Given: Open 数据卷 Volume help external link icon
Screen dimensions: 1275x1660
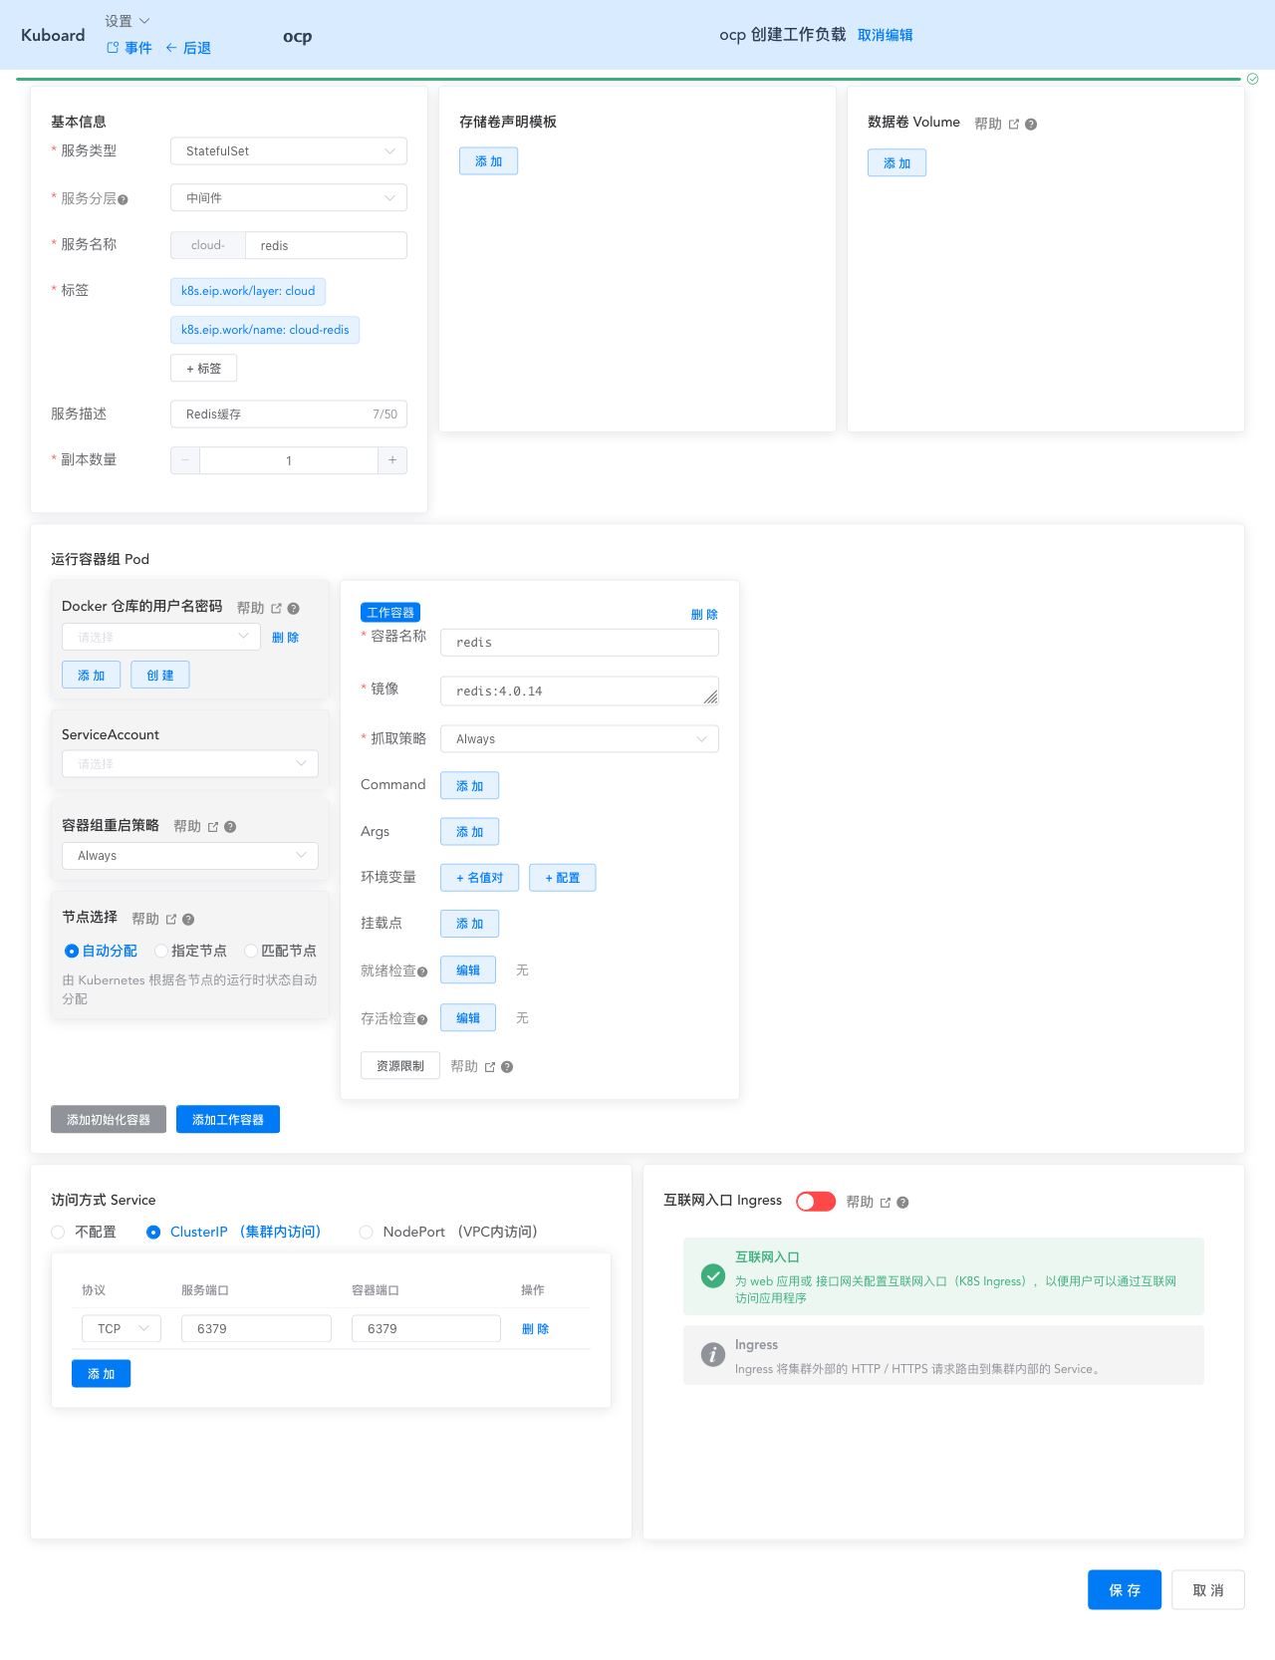Looking at the screenshot, I should tap(1014, 125).
